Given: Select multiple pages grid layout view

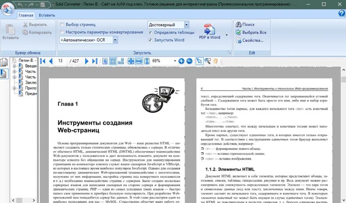Looking at the screenshot, I should click(113, 61).
